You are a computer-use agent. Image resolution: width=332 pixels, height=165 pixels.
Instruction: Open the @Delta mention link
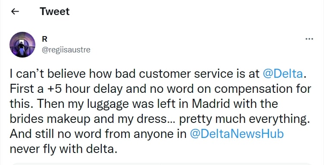pyautogui.click(x=282, y=74)
